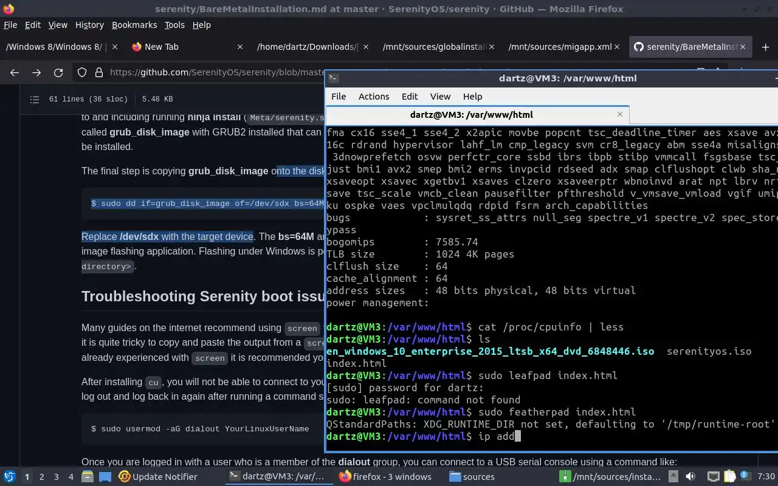Image resolution: width=778 pixels, height=486 pixels.
Task: Close the terminal tab /var/www/html
Action: pos(620,114)
